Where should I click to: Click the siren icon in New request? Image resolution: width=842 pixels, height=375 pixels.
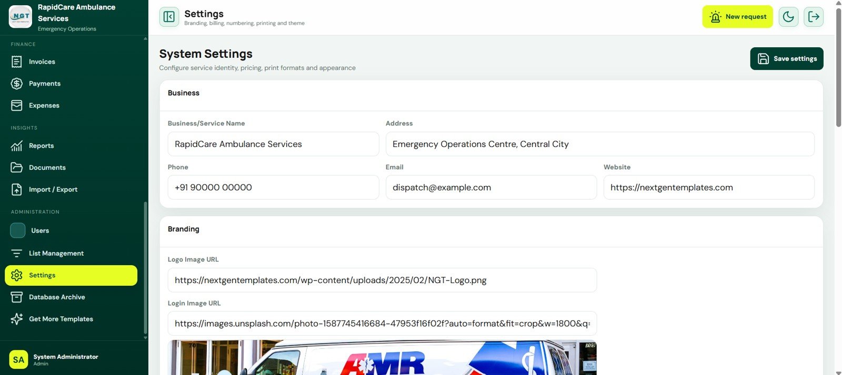(715, 17)
